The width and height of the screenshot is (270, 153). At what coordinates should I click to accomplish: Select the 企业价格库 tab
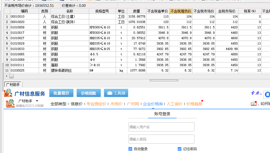coord(153,104)
